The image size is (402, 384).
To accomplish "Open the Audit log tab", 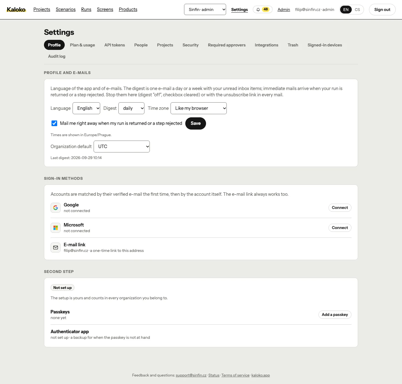I will pyautogui.click(x=57, y=56).
